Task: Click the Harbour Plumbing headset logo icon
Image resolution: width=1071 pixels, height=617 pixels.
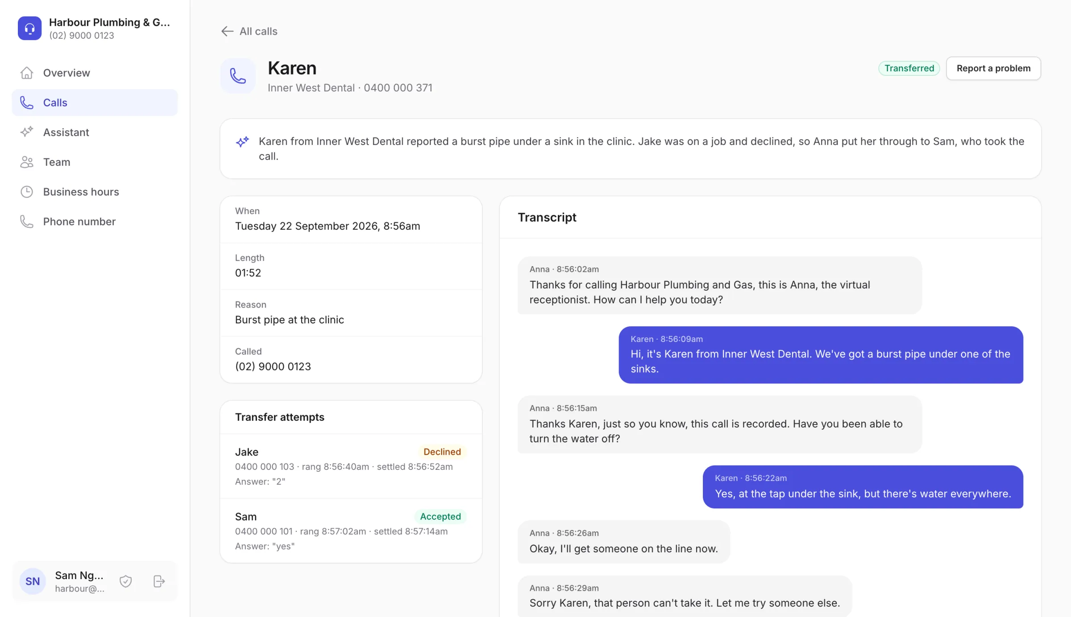Action: tap(29, 28)
